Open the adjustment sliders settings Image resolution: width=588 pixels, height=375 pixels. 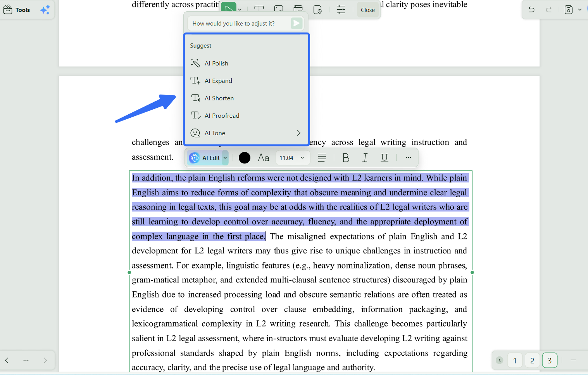341,10
